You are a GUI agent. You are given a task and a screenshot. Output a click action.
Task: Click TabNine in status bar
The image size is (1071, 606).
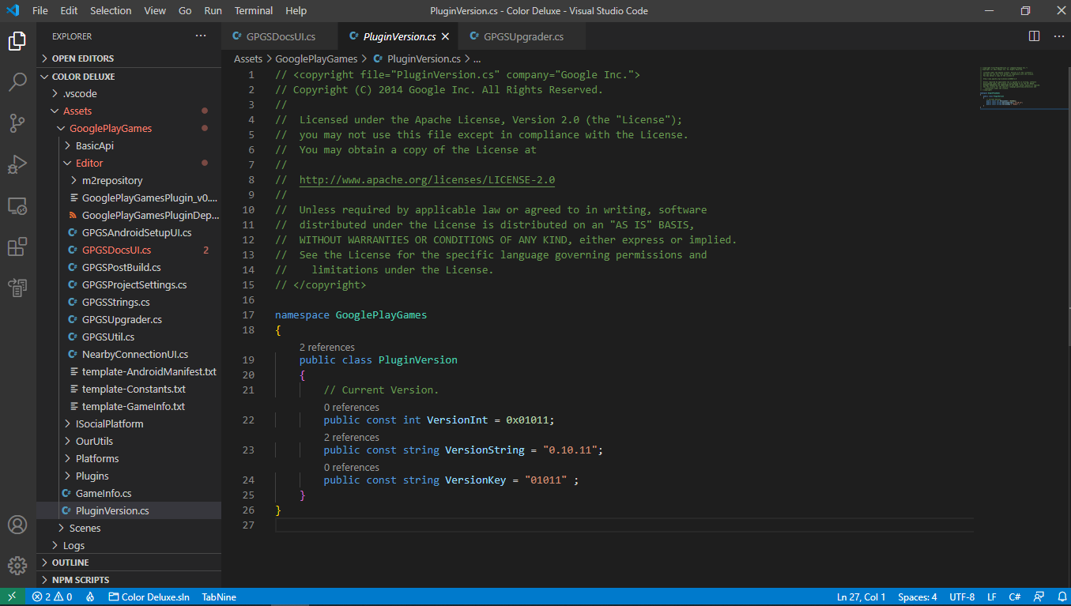219,597
